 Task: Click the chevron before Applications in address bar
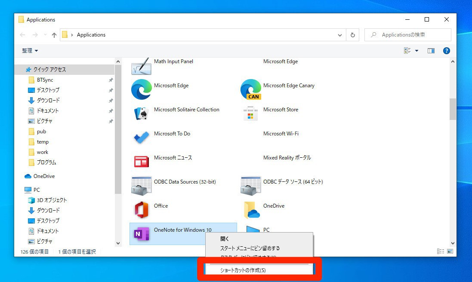(72, 35)
